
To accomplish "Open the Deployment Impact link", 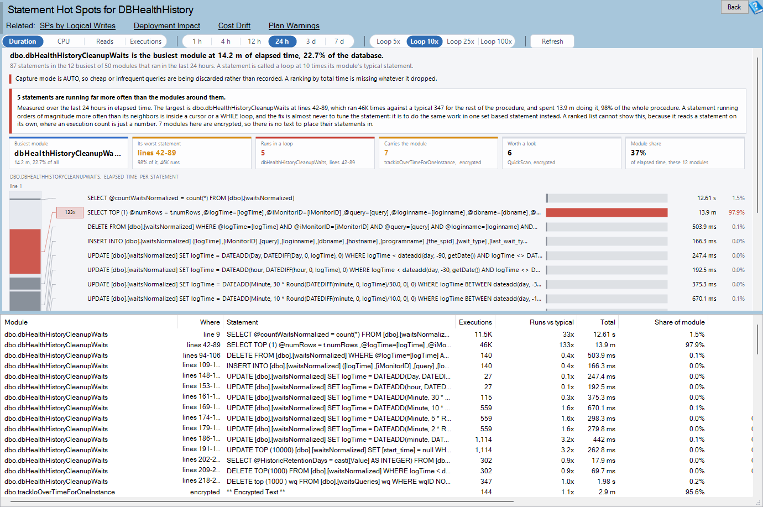I will (167, 25).
